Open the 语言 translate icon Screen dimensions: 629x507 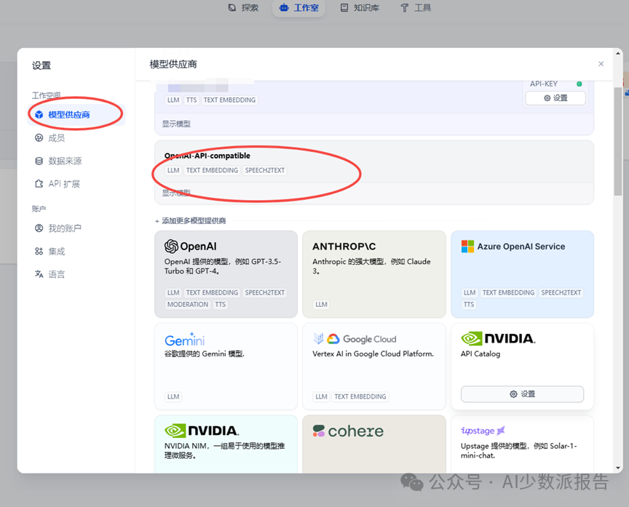[39, 274]
